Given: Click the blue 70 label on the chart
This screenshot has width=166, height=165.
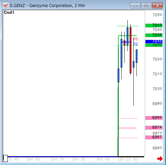Looking at the screenshot, I should pyautogui.click(x=135, y=44).
